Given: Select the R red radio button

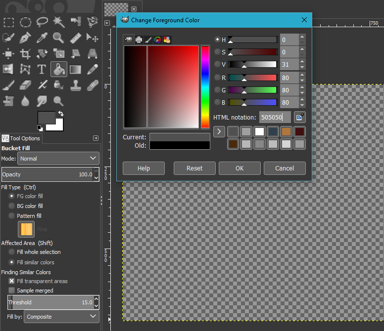Looking at the screenshot, I should point(217,78).
